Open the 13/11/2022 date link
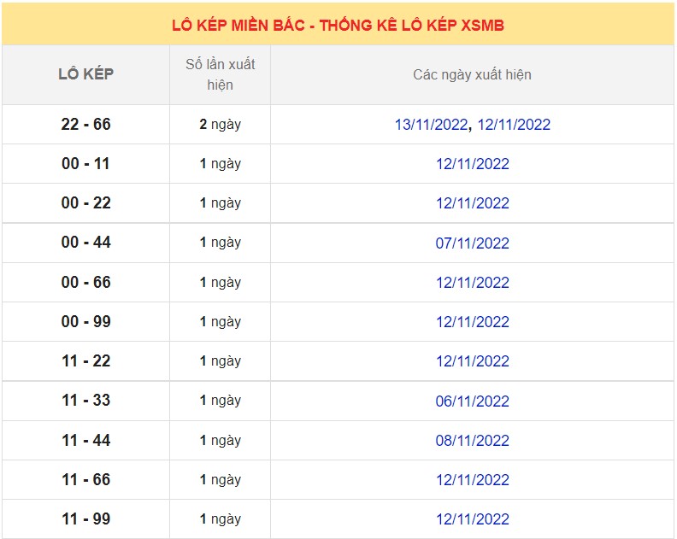677x539 pixels. click(432, 125)
